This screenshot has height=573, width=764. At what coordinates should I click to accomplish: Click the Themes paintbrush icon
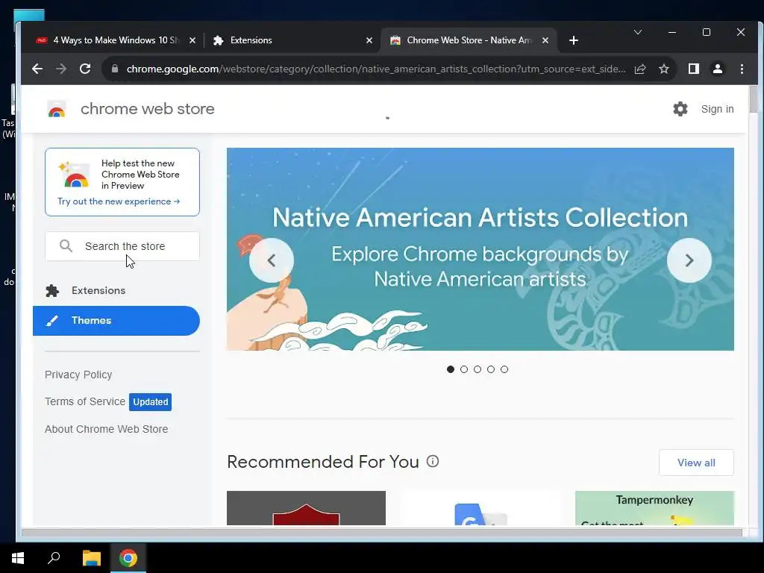tap(52, 321)
